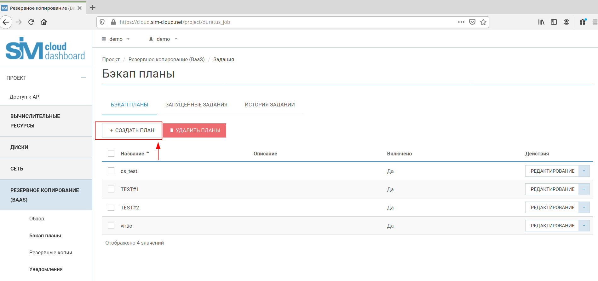Open Firefox account profile icon
The width and height of the screenshot is (598, 281).
point(566,22)
